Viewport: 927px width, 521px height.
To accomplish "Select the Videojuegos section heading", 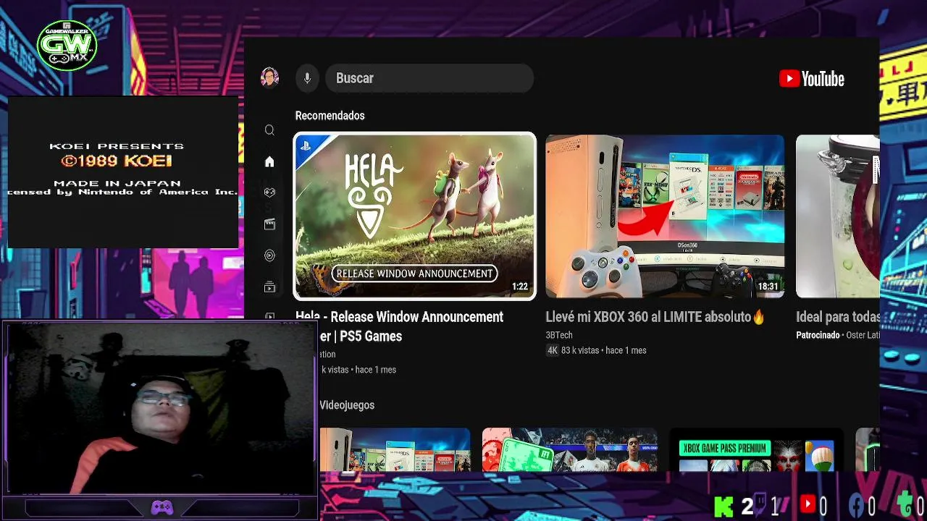I will pos(347,405).
